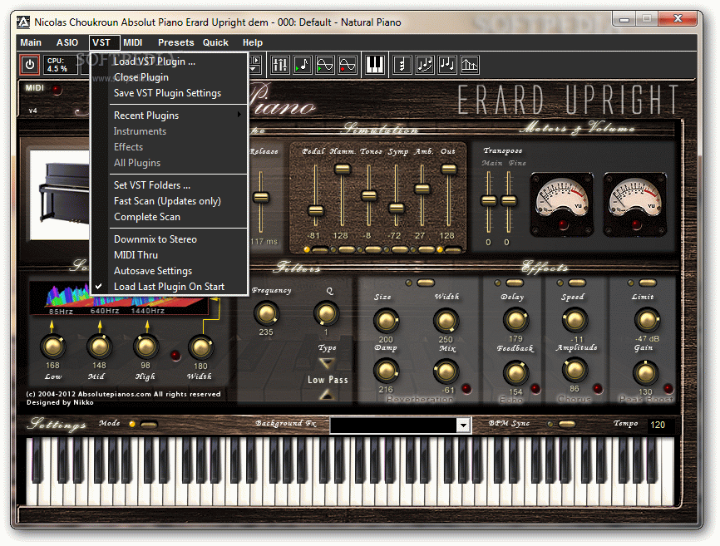Screen dimensions: 720x546
Task: Click the chorus Speed knob
Action: click(x=575, y=320)
